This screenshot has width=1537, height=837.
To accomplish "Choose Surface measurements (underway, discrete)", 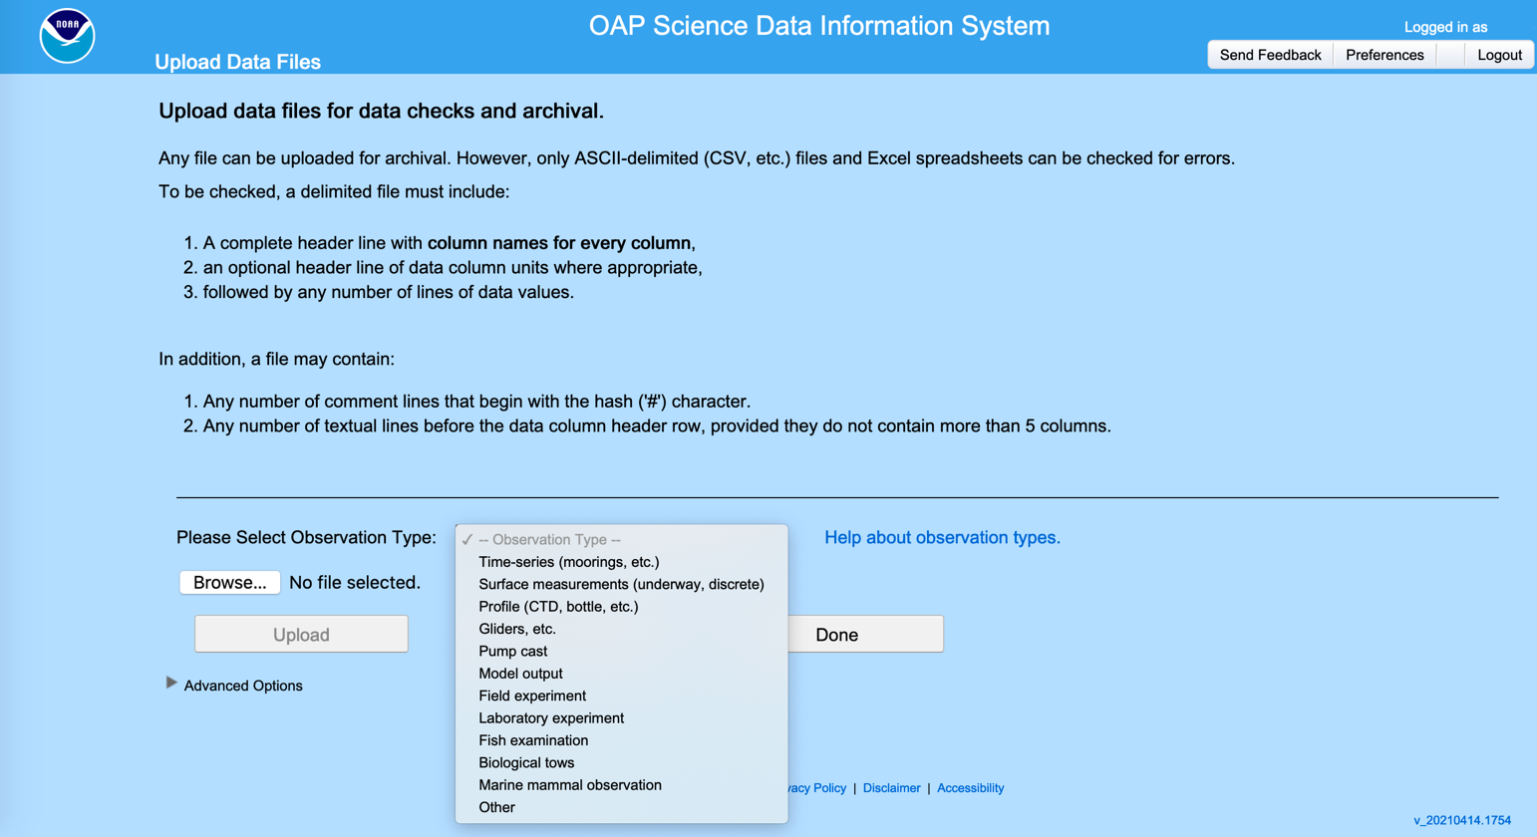I will click(621, 584).
